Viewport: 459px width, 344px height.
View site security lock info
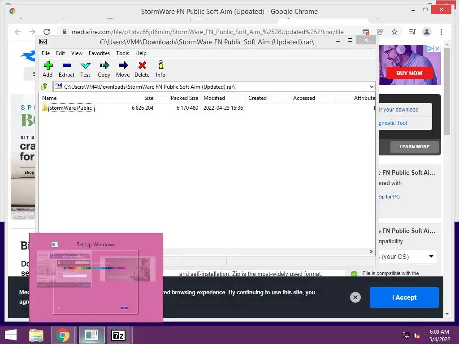[65, 32]
